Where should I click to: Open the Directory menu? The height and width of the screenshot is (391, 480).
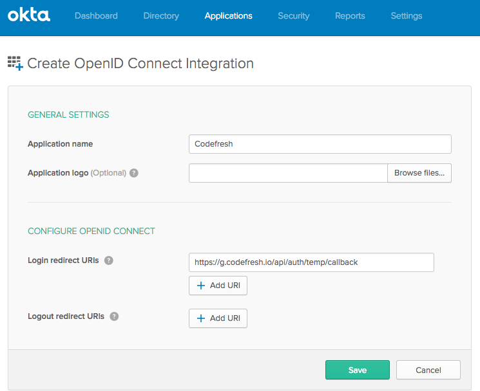point(161,16)
